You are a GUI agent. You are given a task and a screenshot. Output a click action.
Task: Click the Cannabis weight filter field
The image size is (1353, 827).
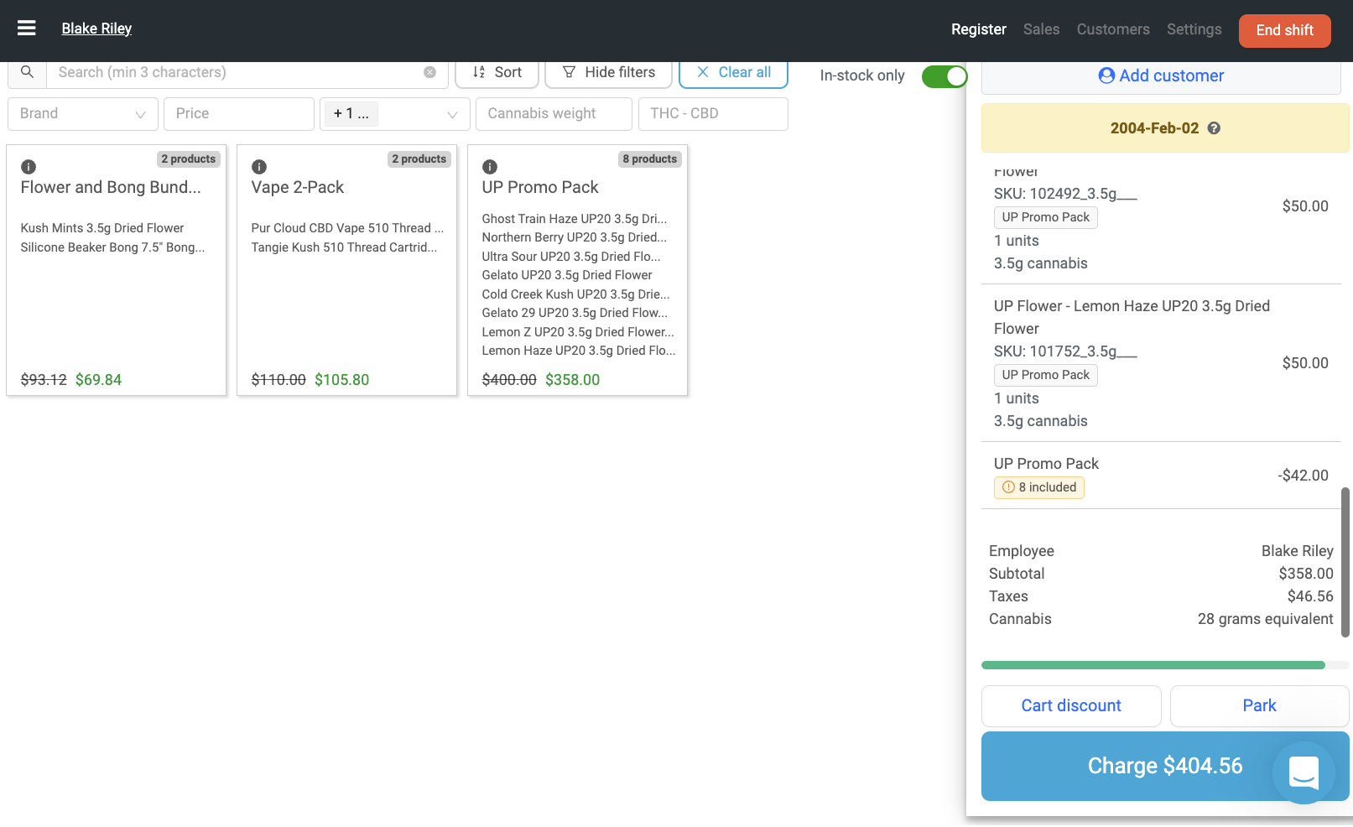pos(554,114)
